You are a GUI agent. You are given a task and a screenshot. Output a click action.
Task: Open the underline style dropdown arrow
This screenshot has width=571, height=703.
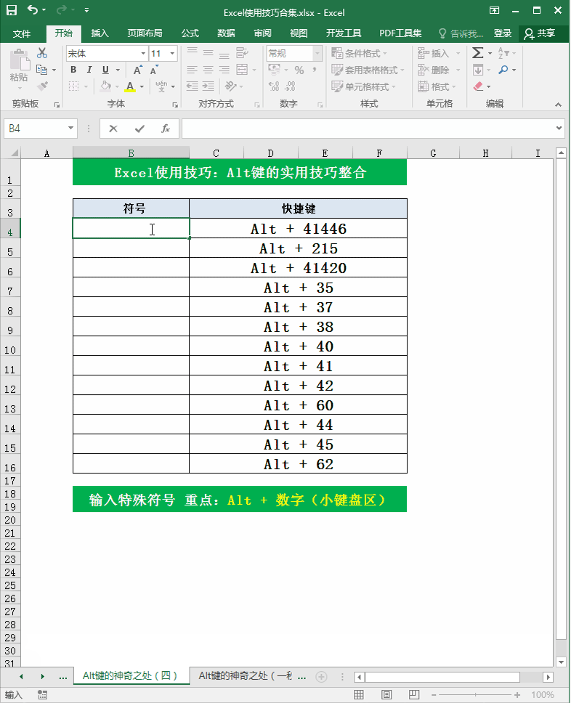(118, 70)
